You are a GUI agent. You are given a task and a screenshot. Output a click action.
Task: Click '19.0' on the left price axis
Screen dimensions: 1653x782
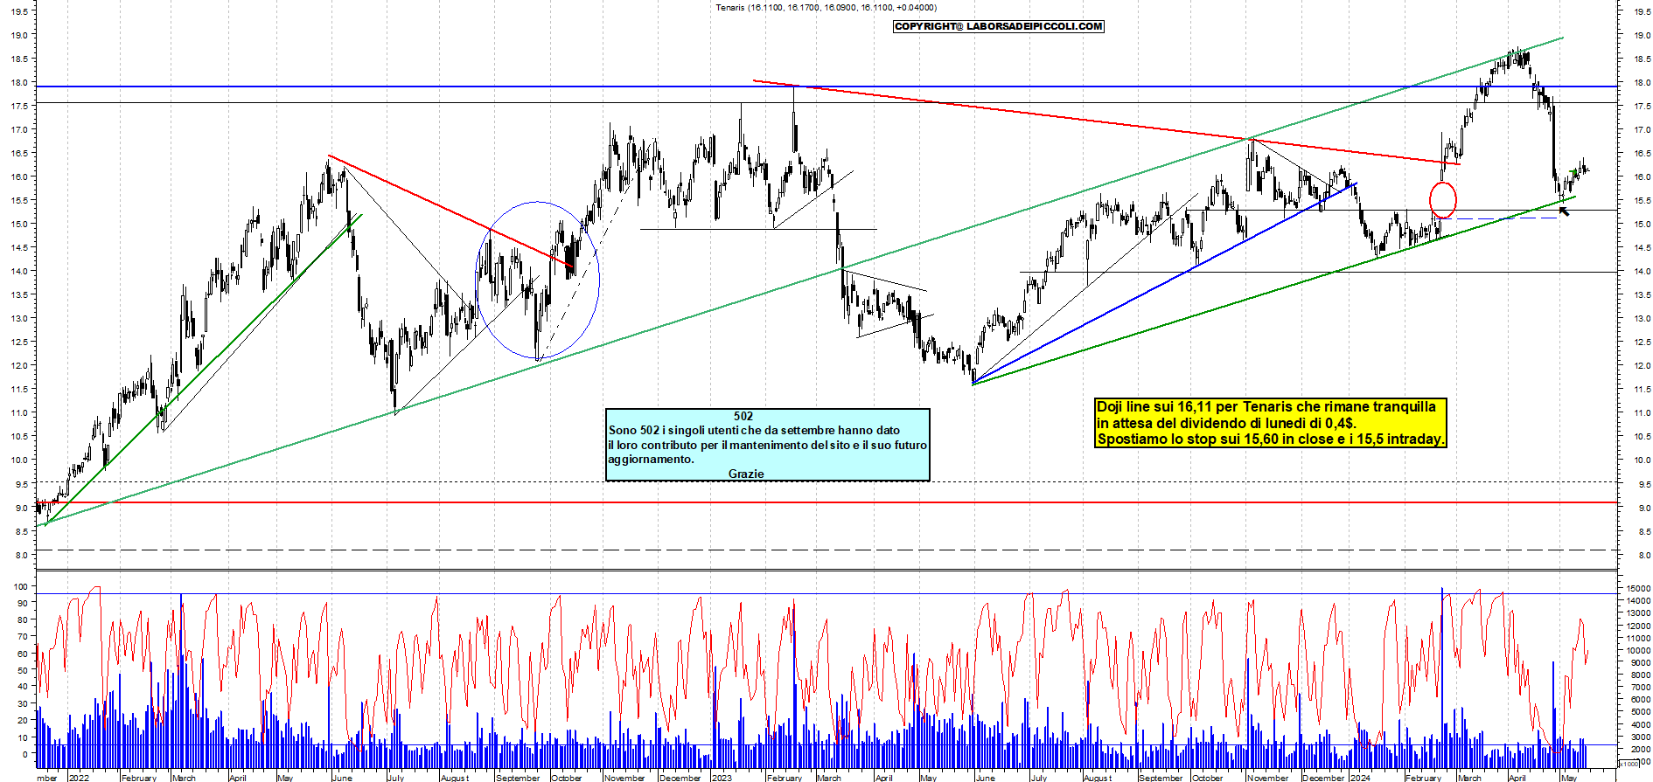pyautogui.click(x=18, y=36)
